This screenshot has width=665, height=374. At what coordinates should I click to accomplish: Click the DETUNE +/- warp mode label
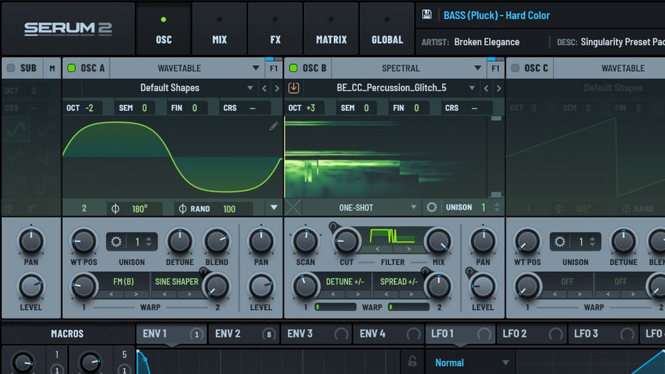(x=344, y=282)
